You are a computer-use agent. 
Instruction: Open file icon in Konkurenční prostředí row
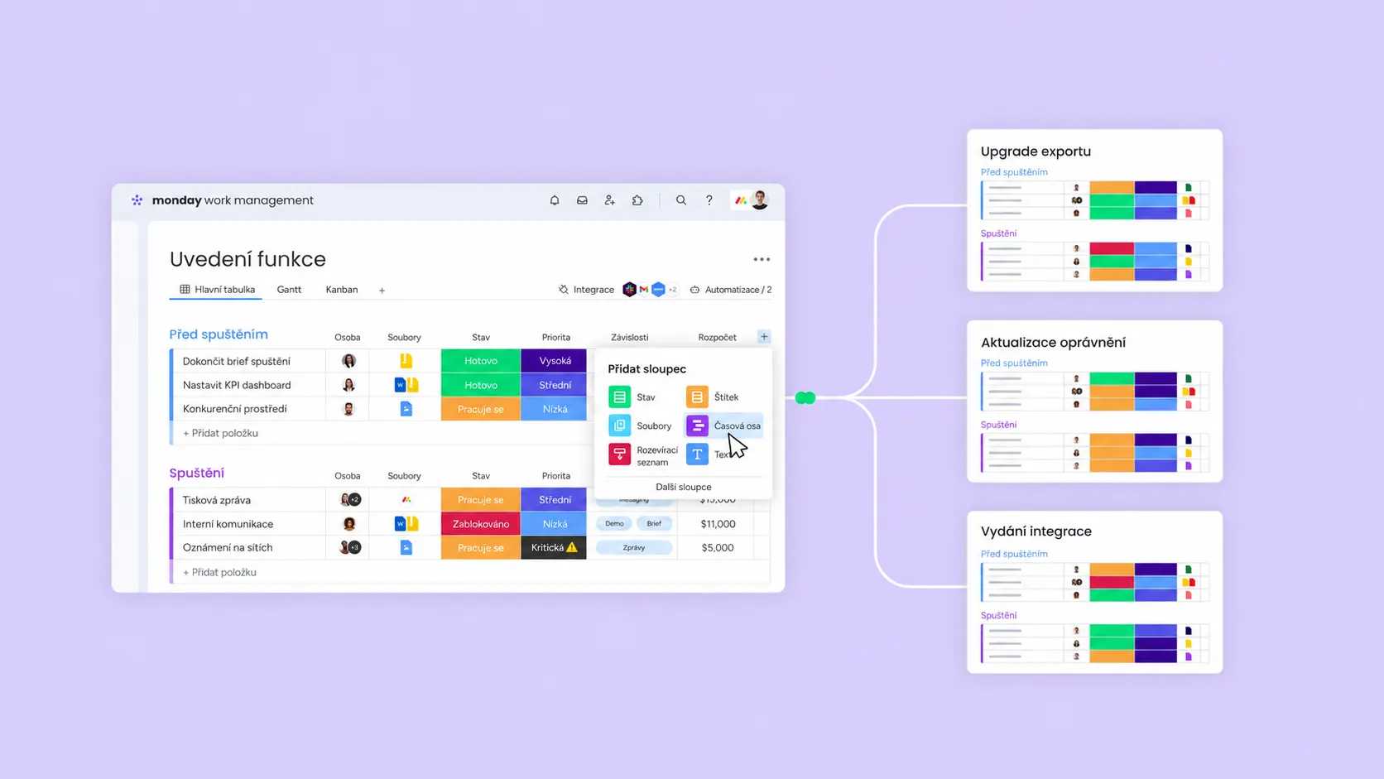406,409
